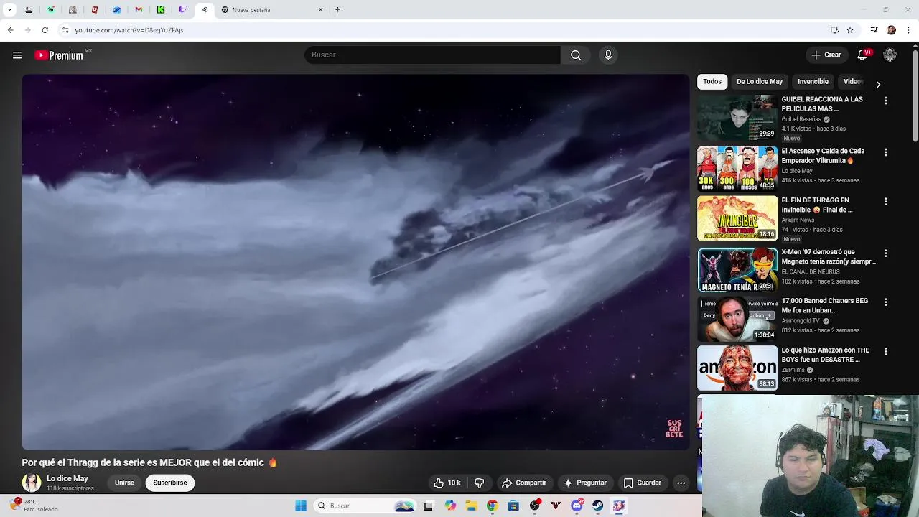The width and height of the screenshot is (919, 517).
Task: Open El Ascenso y Caída video title
Action: click(x=823, y=156)
